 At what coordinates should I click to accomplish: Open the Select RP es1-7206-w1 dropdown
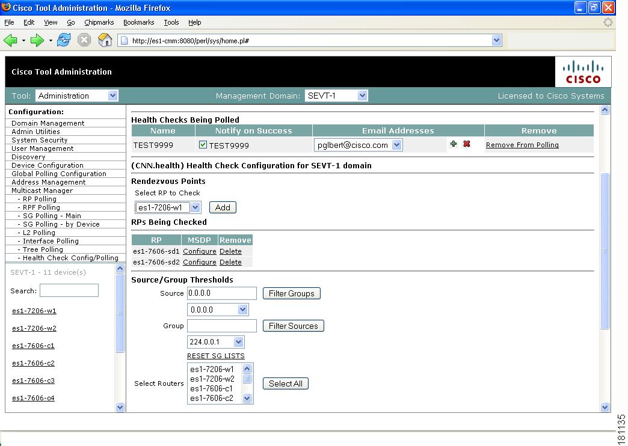(168, 207)
